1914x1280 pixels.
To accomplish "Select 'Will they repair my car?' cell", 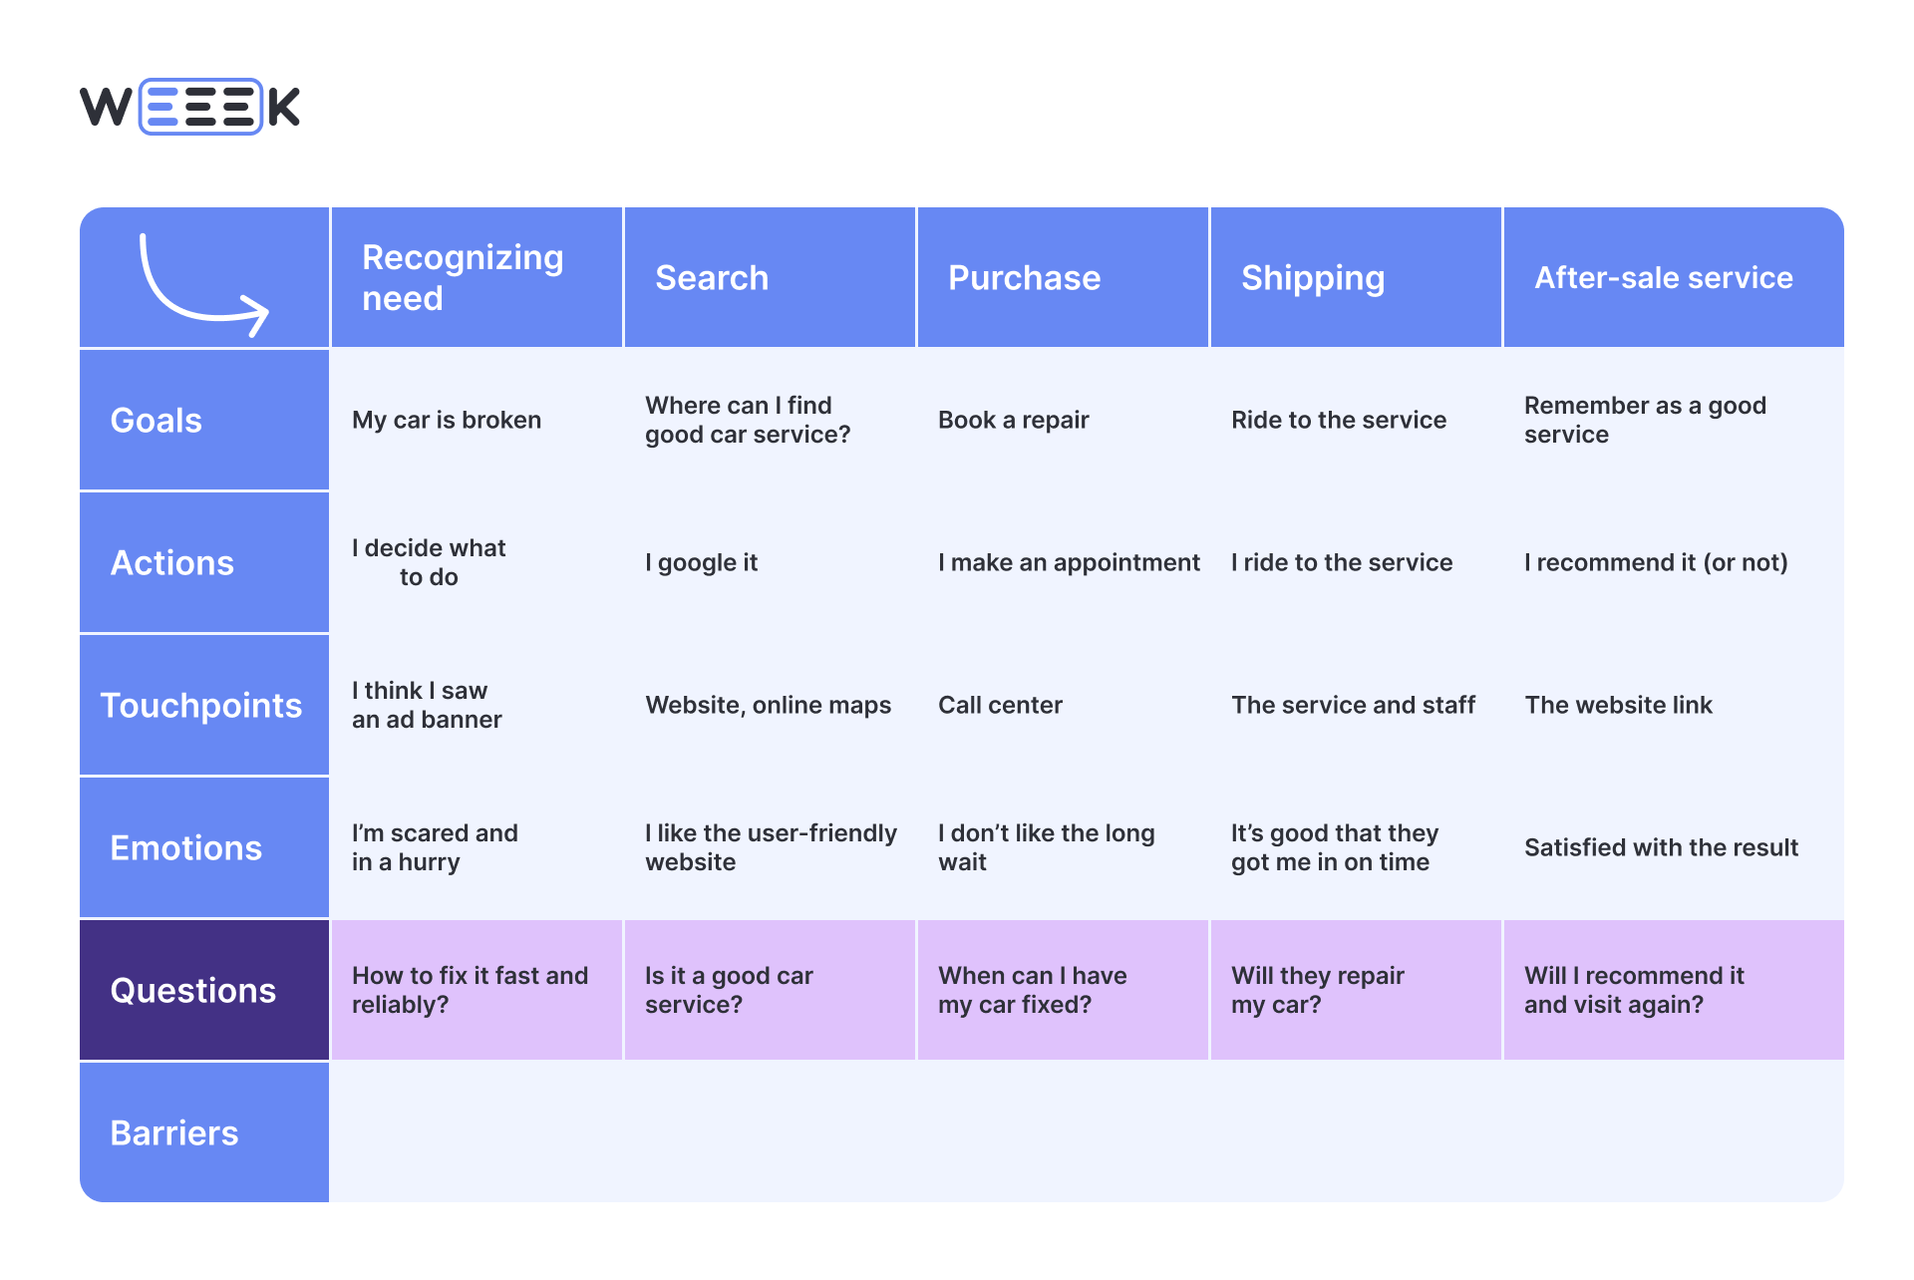I will pyautogui.click(x=1317, y=990).
